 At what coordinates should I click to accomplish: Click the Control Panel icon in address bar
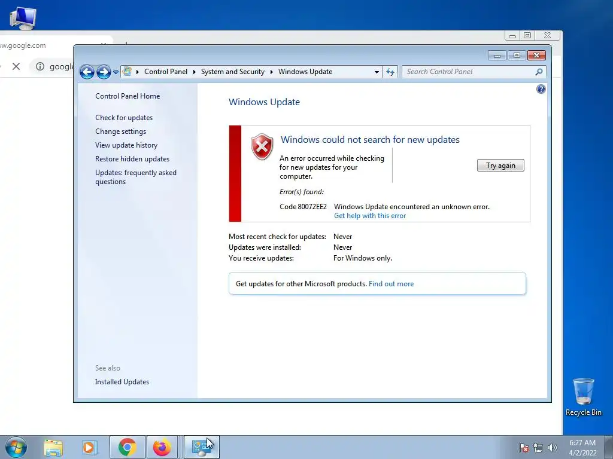click(x=127, y=72)
